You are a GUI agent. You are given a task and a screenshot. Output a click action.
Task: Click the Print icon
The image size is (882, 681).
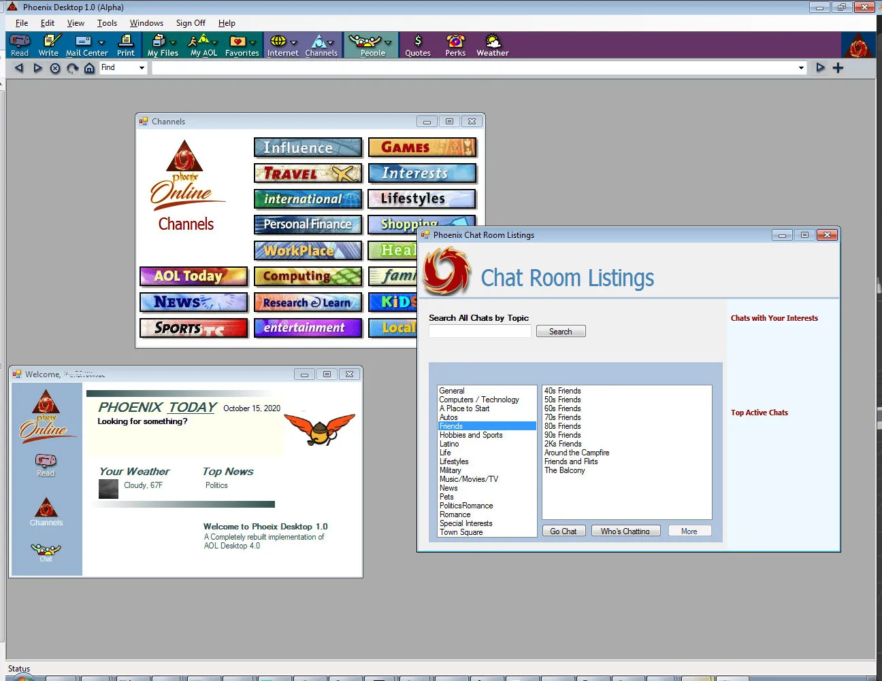pos(126,45)
